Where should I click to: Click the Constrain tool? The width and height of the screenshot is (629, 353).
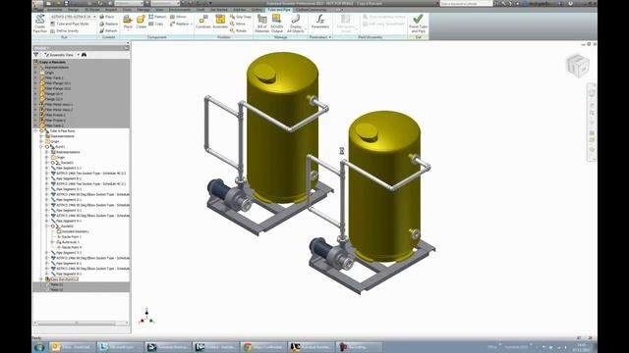203,22
